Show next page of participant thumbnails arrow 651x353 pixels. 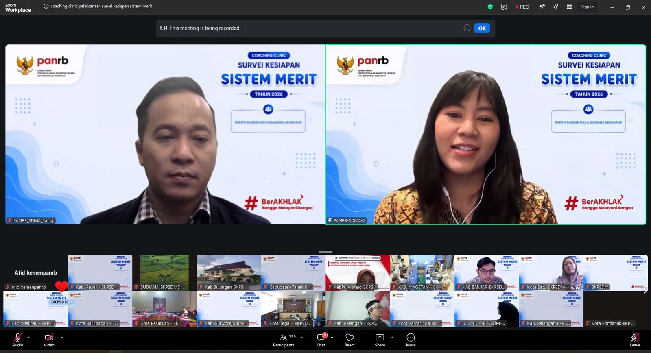645,291
